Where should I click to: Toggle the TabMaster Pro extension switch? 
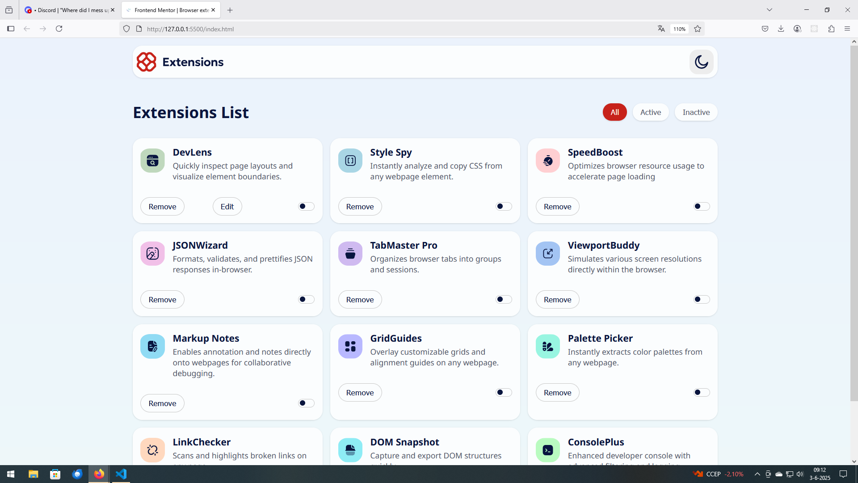[x=504, y=299]
